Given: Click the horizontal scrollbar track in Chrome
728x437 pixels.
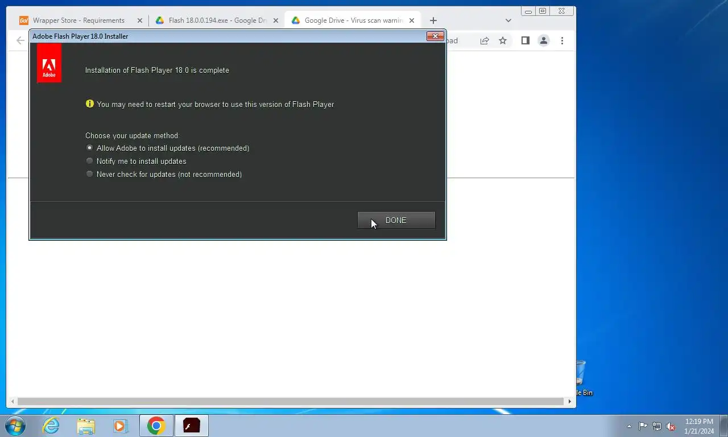Looking at the screenshot, I should pyautogui.click(x=291, y=401).
